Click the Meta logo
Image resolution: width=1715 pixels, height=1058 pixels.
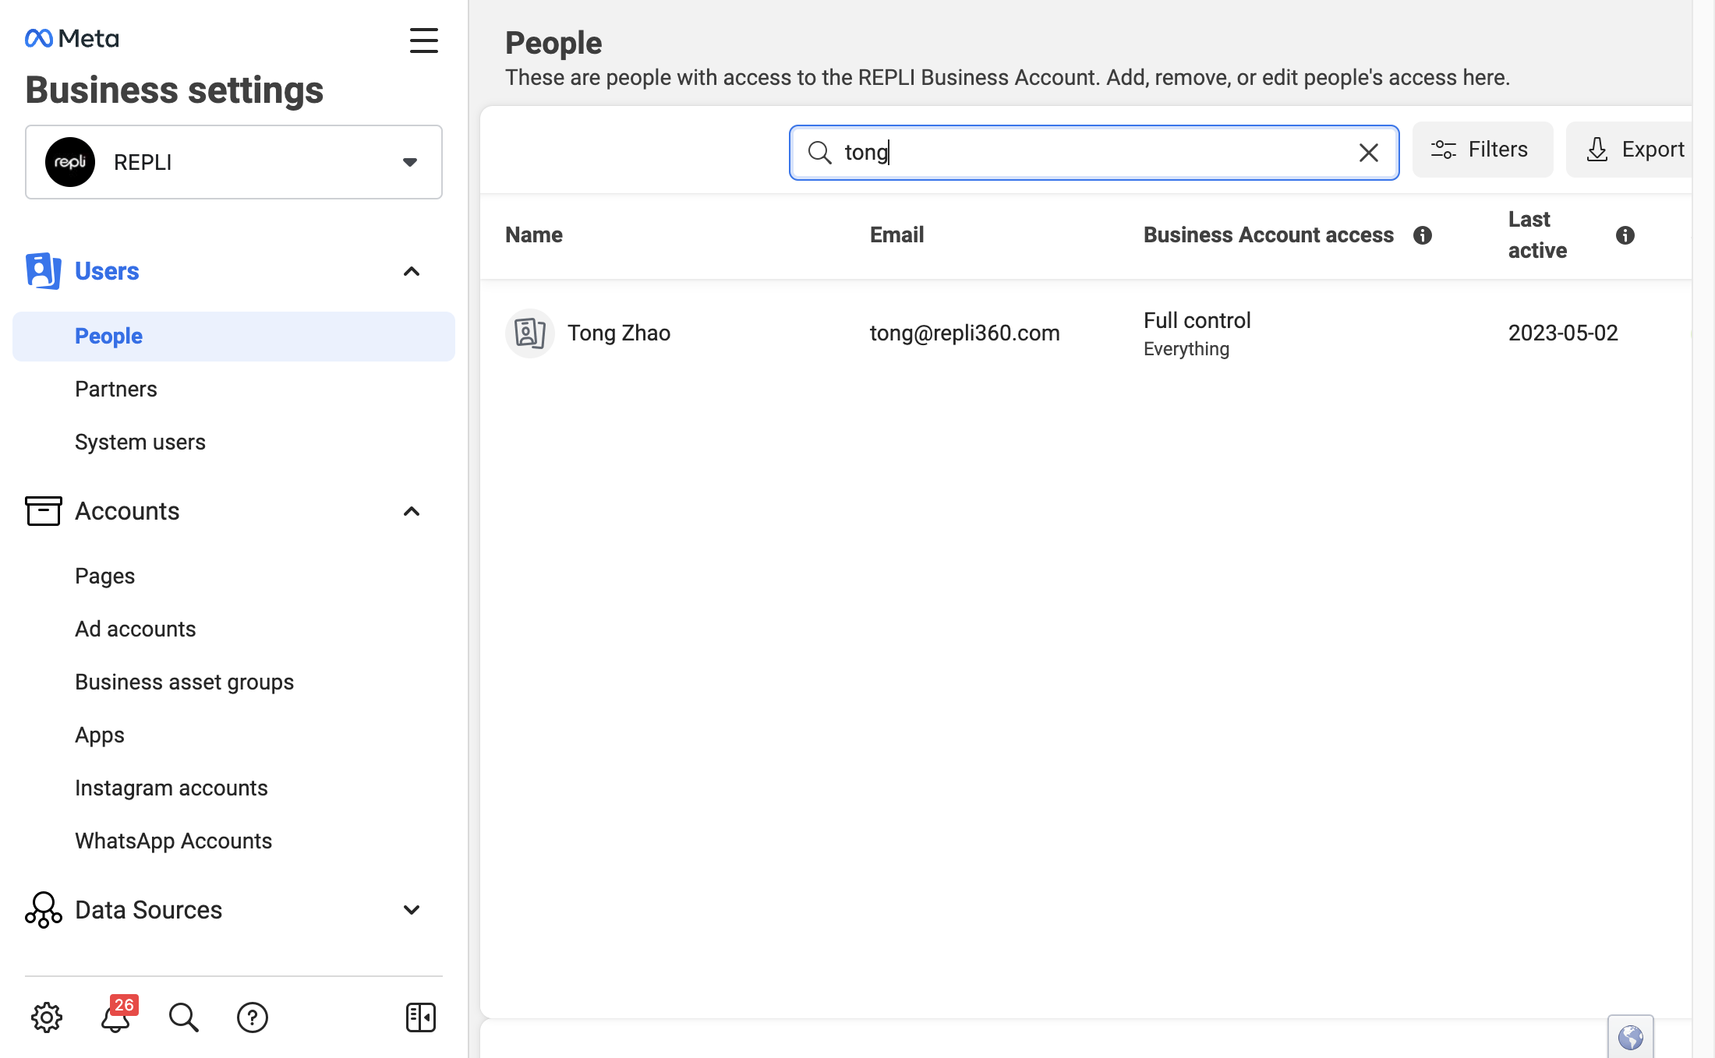point(72,38)
